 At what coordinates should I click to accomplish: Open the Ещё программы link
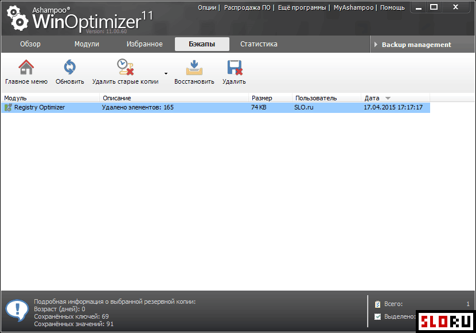(x=302, y=7)
